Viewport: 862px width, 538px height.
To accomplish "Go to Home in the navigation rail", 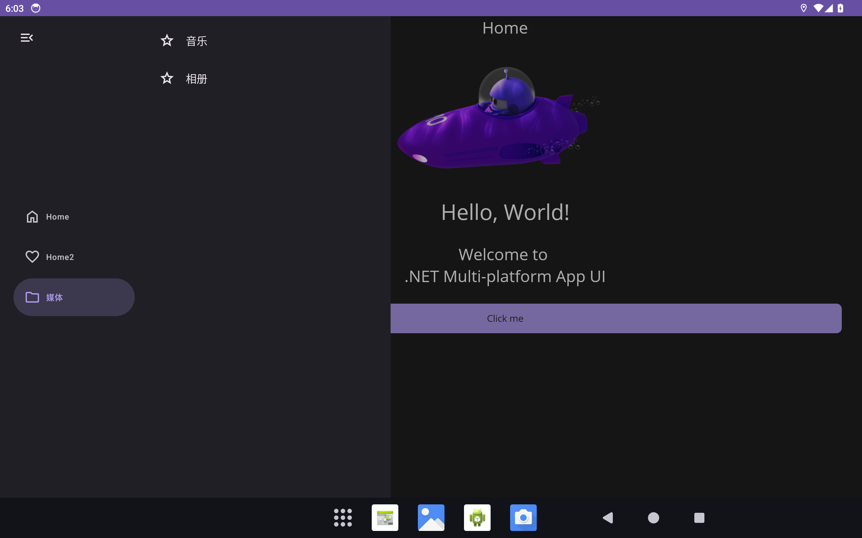I will click(x=74, y=217).
